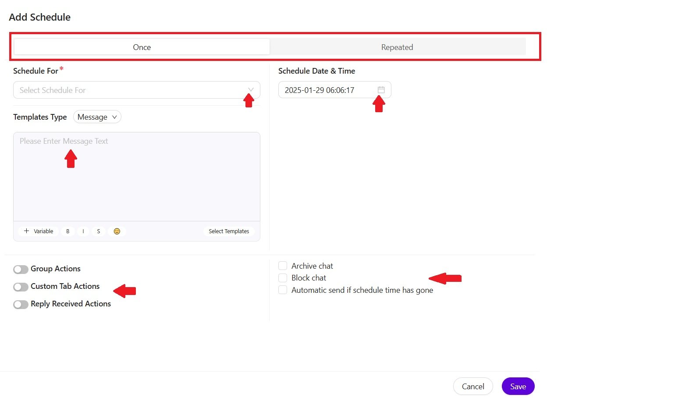The height and width of the screenshot is (398, 682).
Task: Apply italic formatting with I icon
Action: 83,231
